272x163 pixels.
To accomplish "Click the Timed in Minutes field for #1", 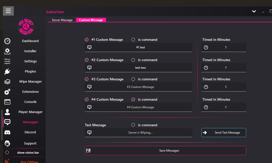I will click(225, 47).
